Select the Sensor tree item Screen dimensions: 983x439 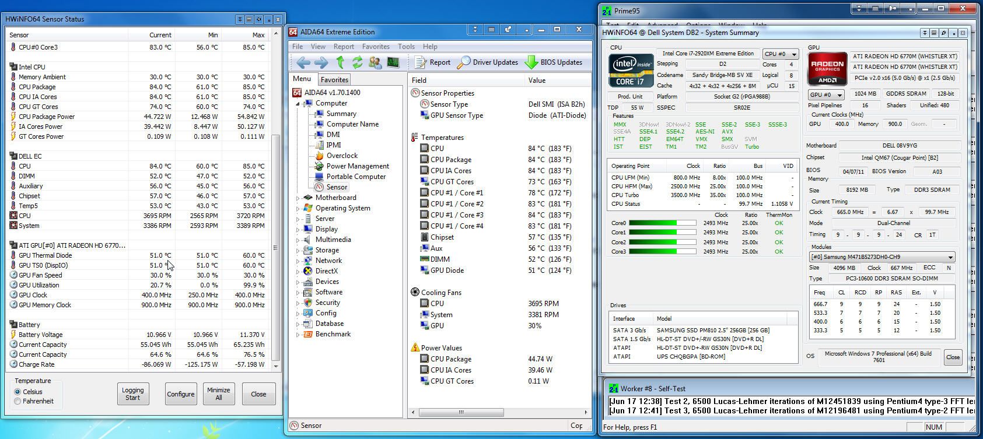[337, 187]
